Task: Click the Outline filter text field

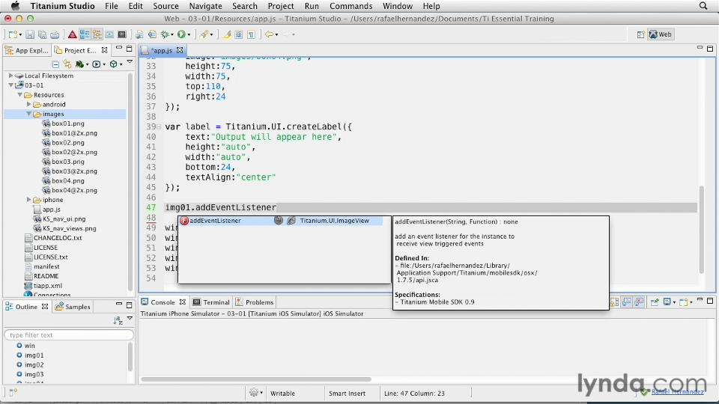Action: (x=69, y=335)
